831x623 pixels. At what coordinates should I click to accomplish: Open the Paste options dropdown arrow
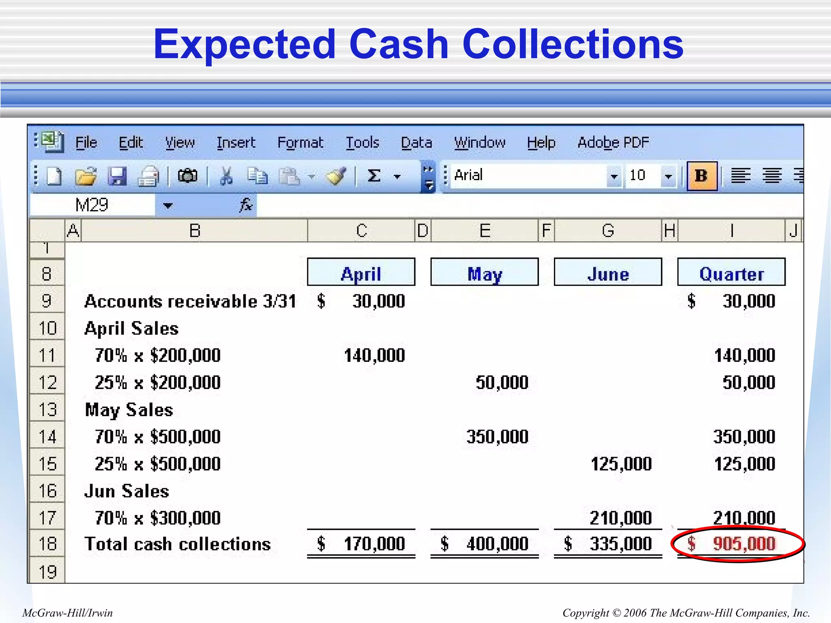(x=311, y=176)
